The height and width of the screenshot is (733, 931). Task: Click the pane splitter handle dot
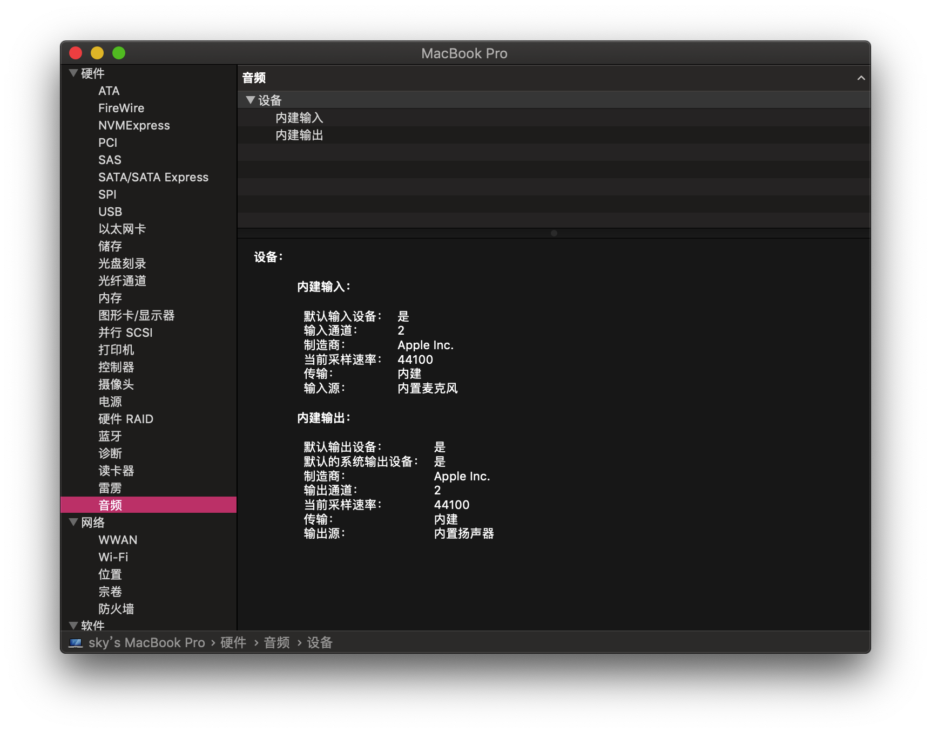(x=554, y=233)
